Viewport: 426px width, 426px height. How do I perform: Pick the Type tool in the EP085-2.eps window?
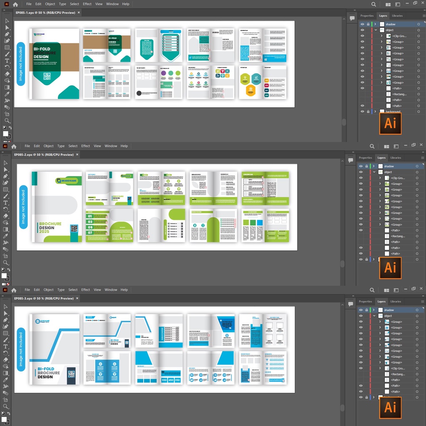coord(6,203)
